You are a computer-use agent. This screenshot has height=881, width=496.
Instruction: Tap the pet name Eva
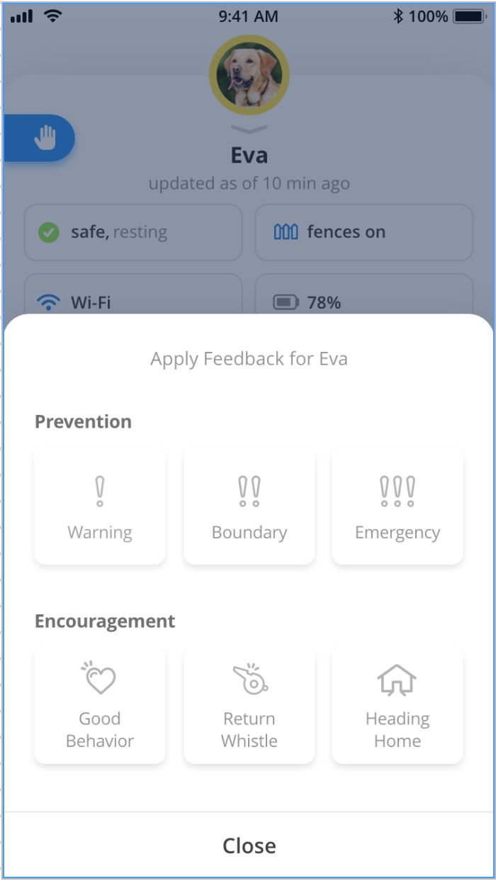[249, 155]
